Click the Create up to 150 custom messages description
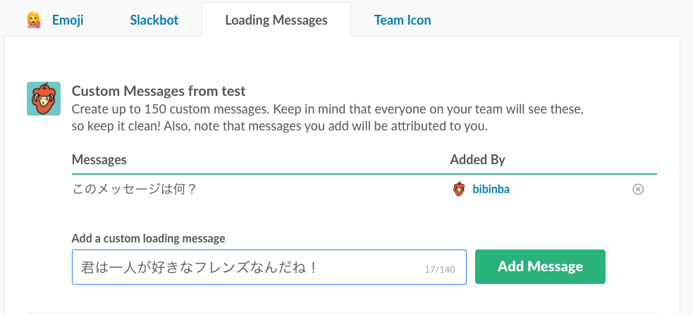Image resolution: width=693 pixels, height=315 pixels. 328,118
